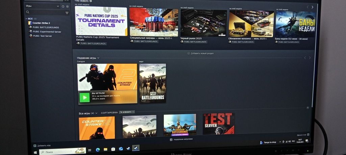
Task: Click the active Steam window taskbar icon
Action: pos(136,148)
